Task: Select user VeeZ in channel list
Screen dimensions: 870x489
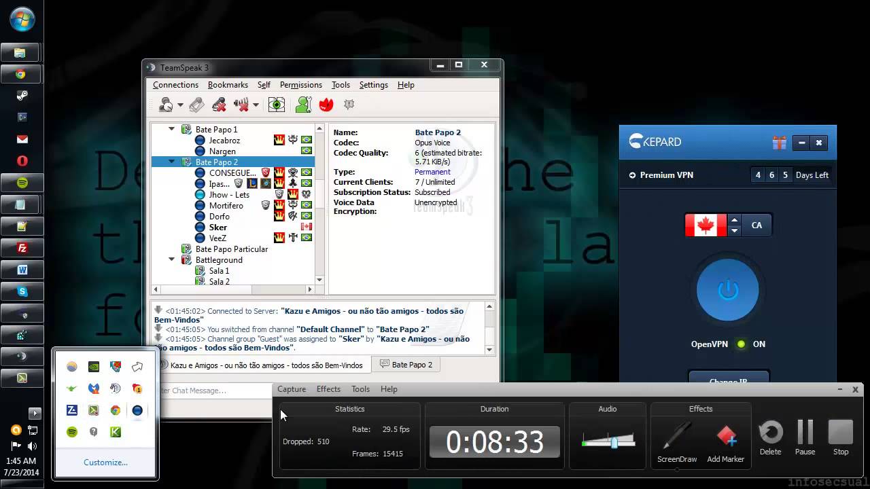Action: 217,238
